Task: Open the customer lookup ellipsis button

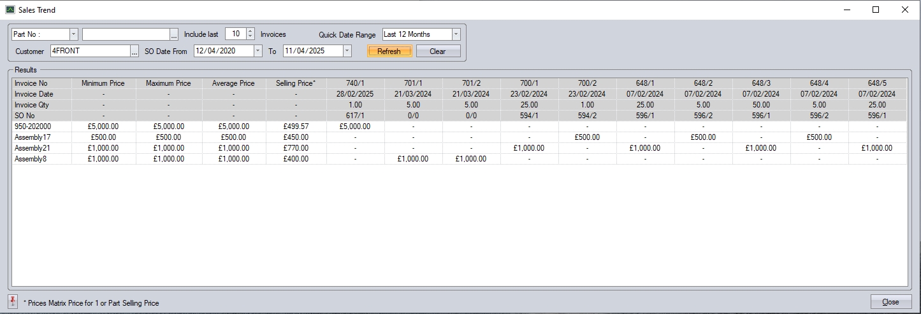Action: (x=134, y=51)
